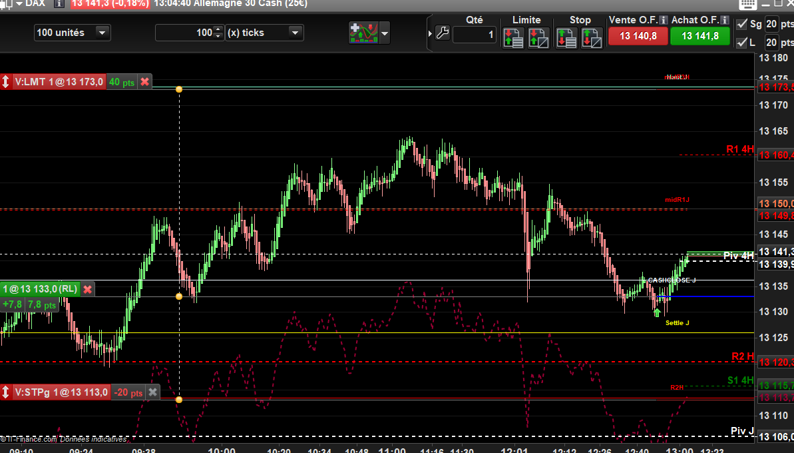The height and width of the screenshot is (453, 794).
Task: Click the V:STPg 13 113,0 stop order label
Action: coord(61,392)
